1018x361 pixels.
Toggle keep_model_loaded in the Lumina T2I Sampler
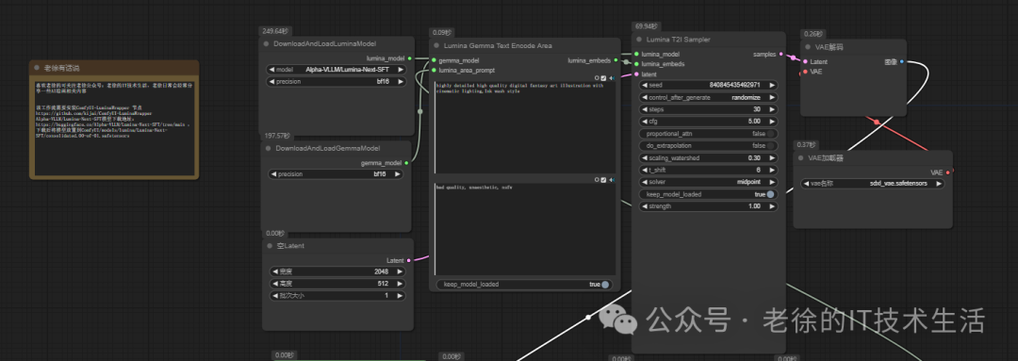708,194
